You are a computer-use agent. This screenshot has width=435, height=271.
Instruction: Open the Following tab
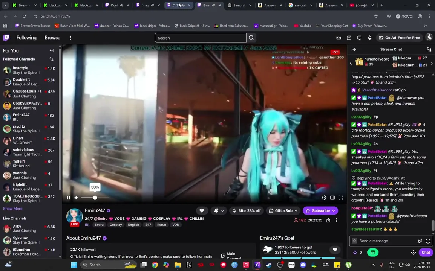[26, 37]
